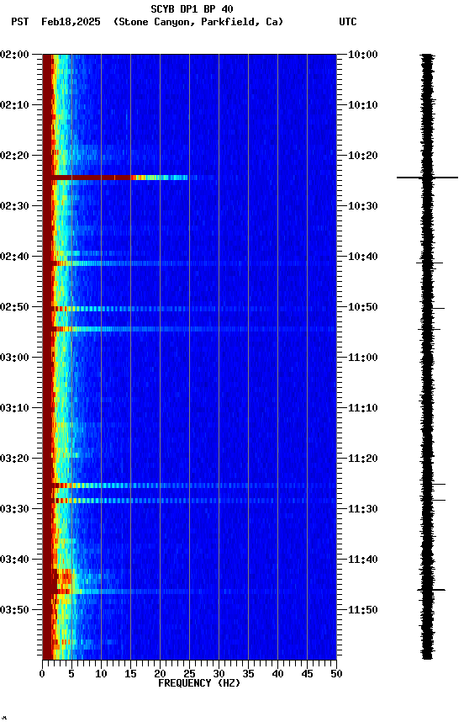Click the seismogram spike near 11:46
464x727 pixels.
click(431, 590)
